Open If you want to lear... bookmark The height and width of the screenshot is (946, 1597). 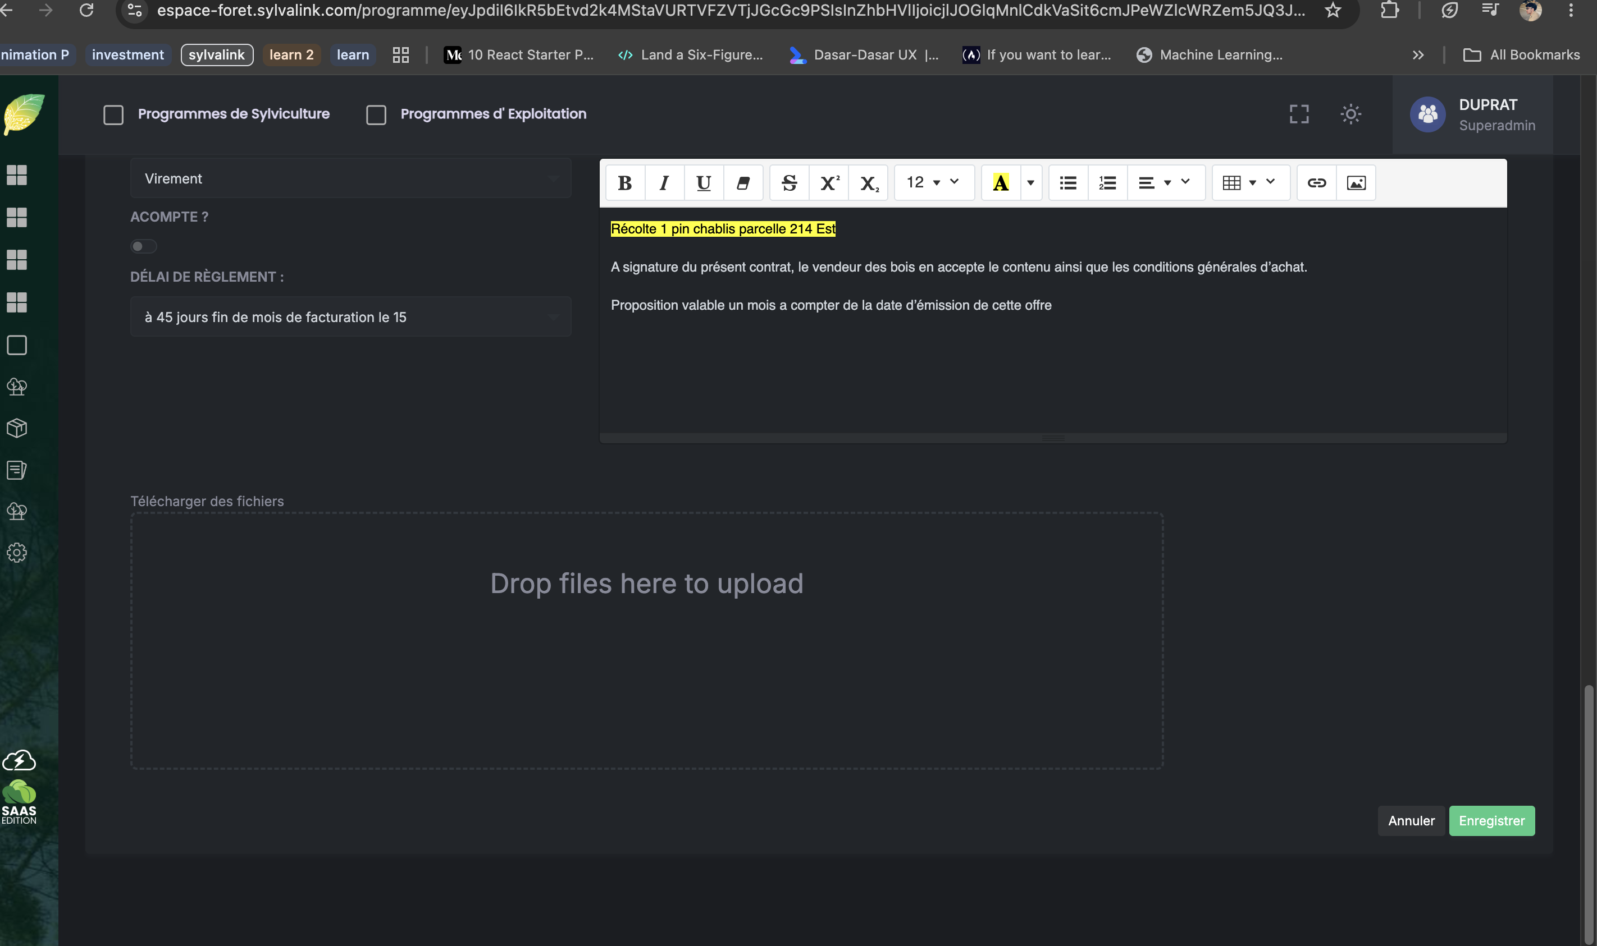tap(1037, 55)
